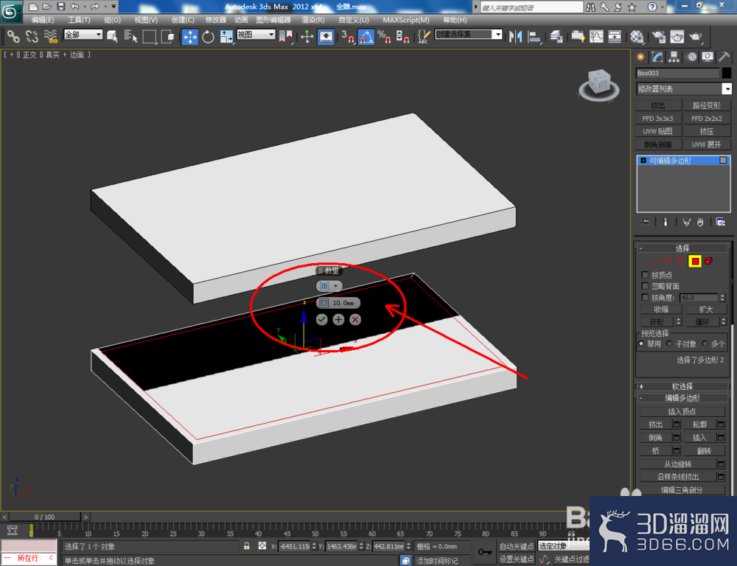Collapse the 编辑多边形 rollout
This screenshot has height=566, width=737.
682,398
